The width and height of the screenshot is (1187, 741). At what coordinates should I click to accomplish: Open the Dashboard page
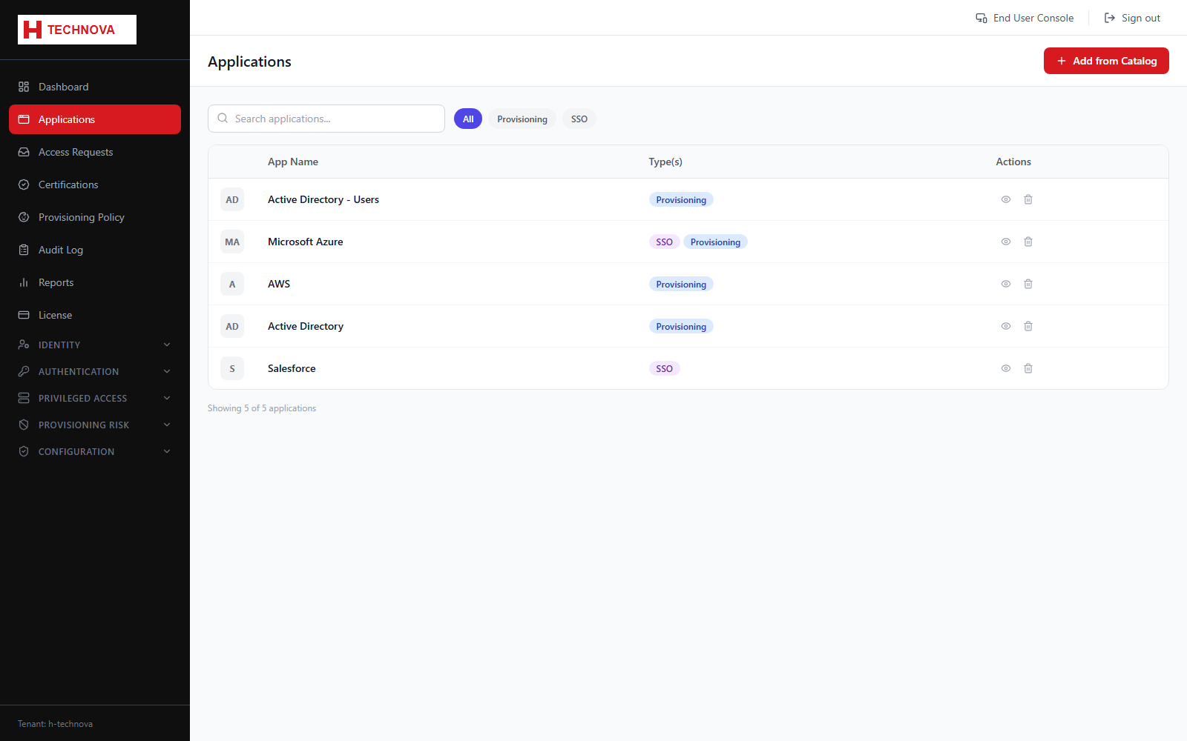pos(95,87)
